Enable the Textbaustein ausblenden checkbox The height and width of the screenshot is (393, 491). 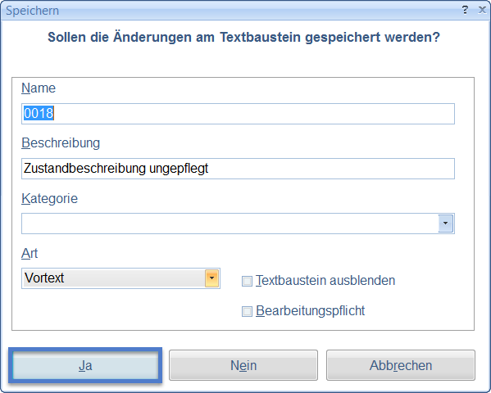click(x=247, y=281)
